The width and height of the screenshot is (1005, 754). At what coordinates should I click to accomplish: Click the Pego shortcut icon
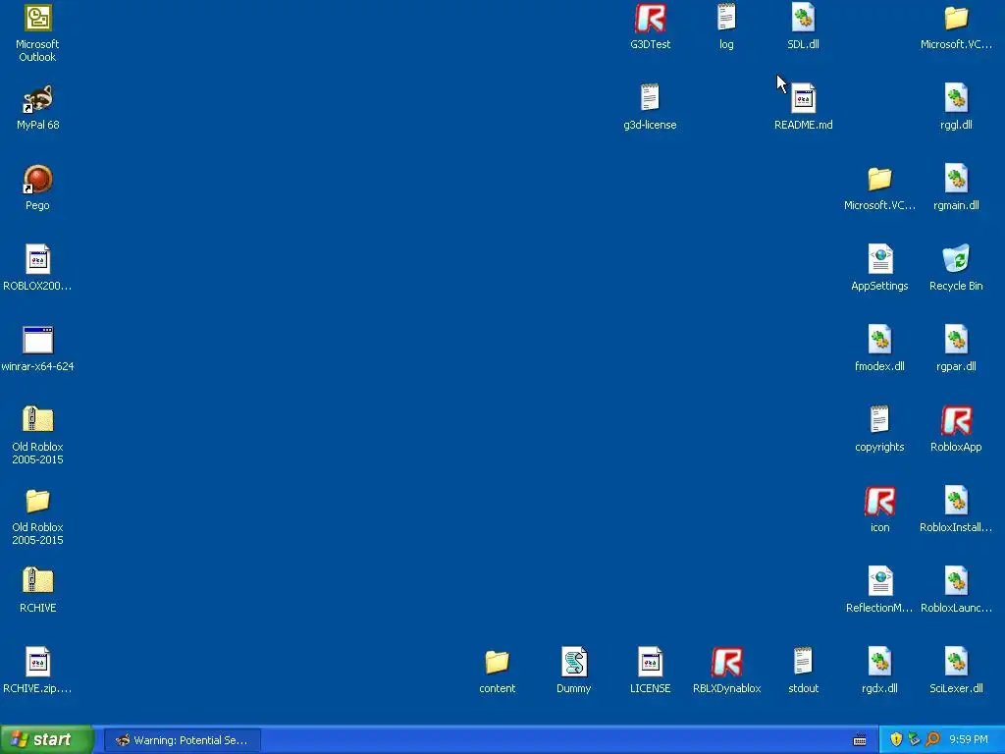click(38, 180)
